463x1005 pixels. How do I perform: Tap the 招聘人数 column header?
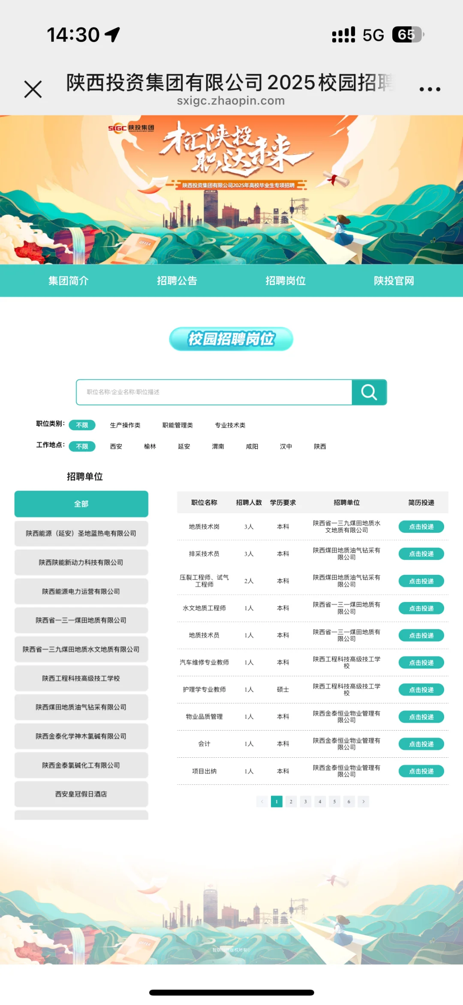249,503
